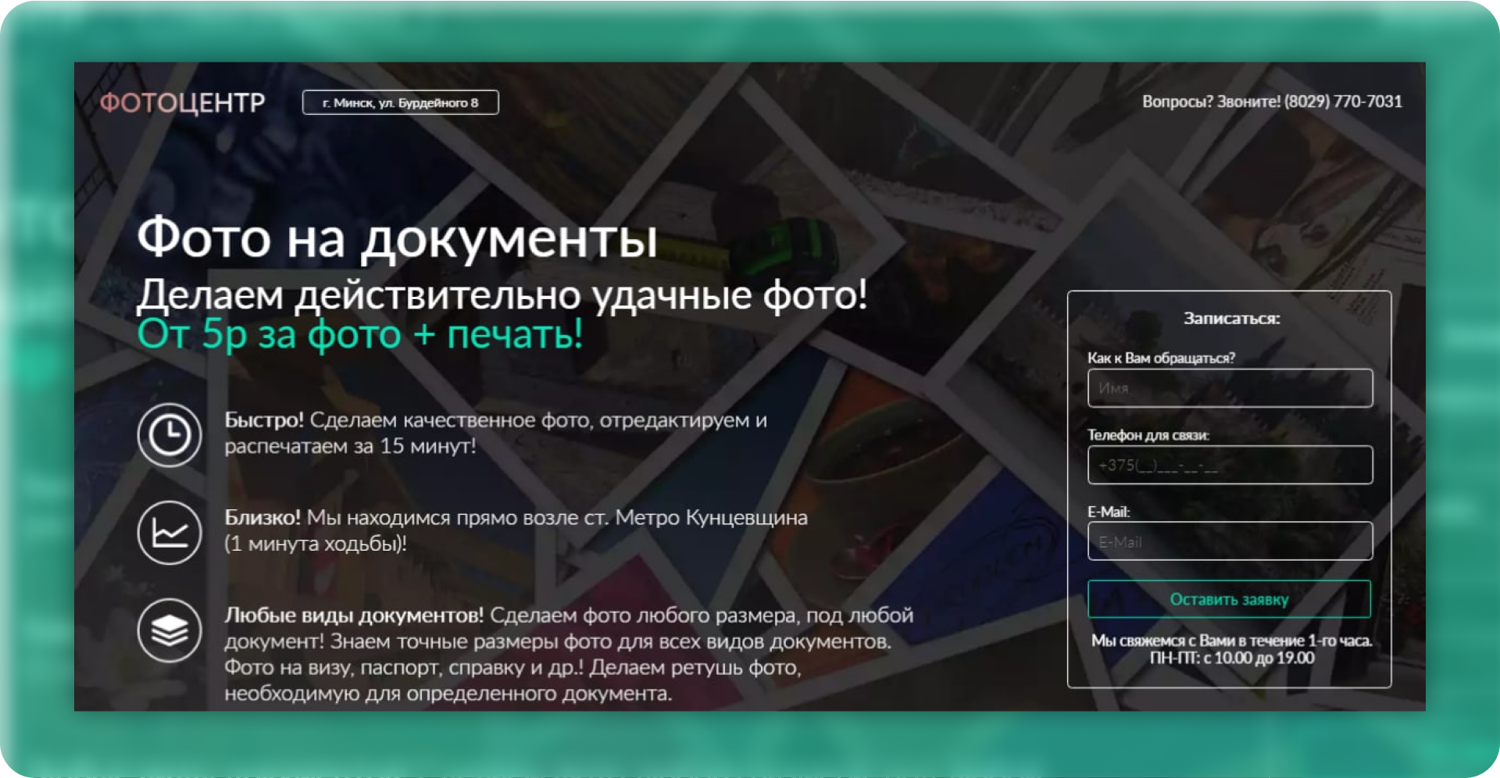Click the label Как к Вам обращаться?

1161,358
